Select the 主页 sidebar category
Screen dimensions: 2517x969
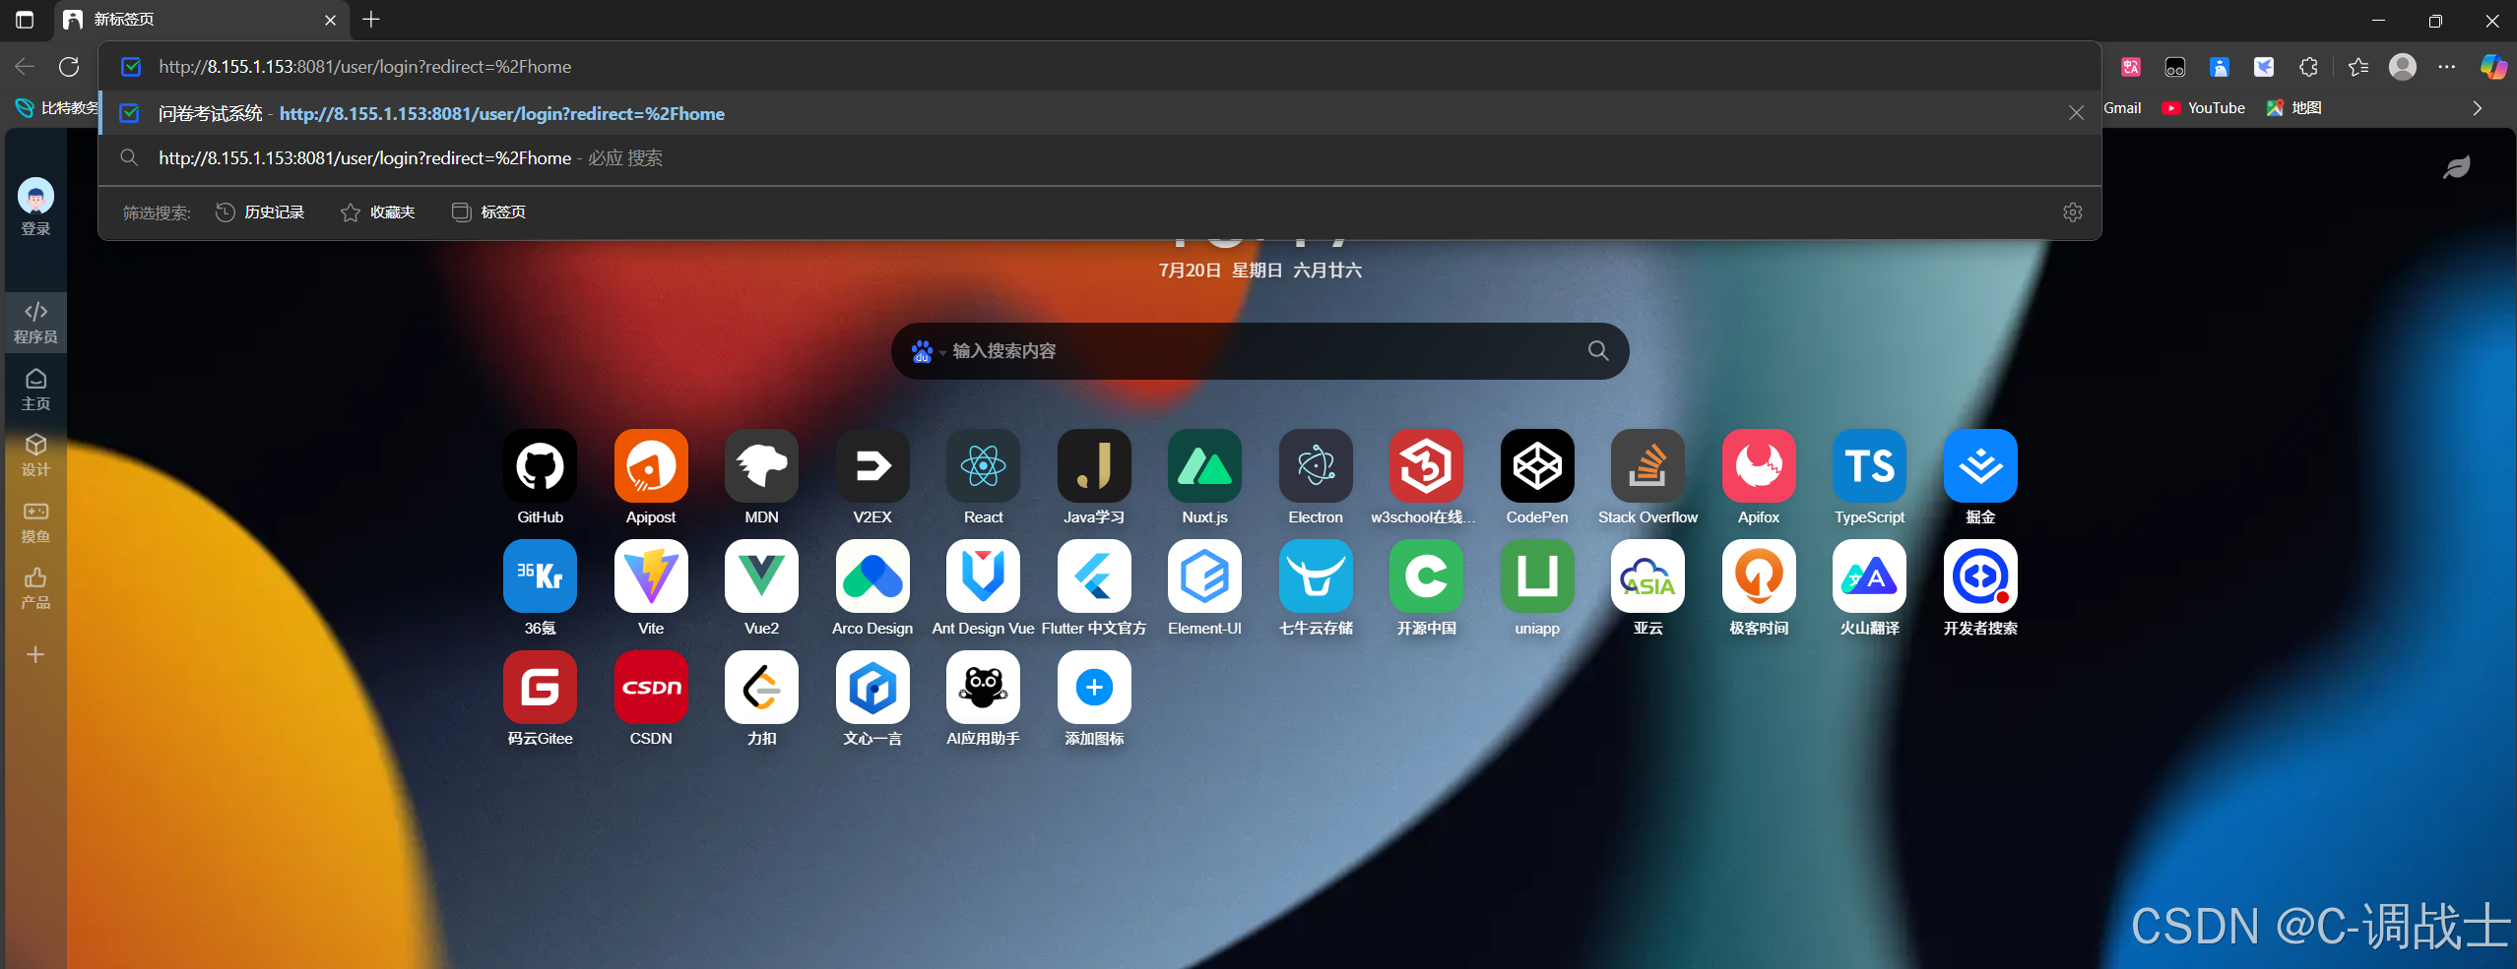(x=35, y=390)
